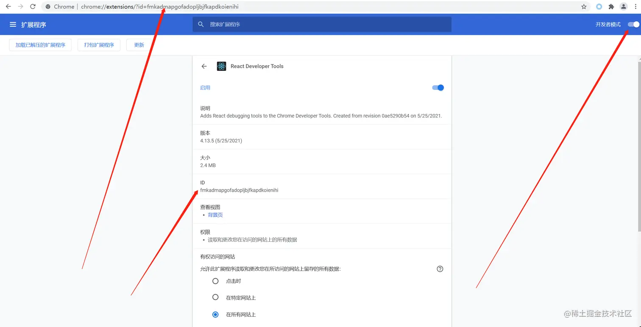641x327 pixels.
Task: Click the description starting 'Adds React debugging tools'
Action: pyautogui.click(x=321, y=115)
